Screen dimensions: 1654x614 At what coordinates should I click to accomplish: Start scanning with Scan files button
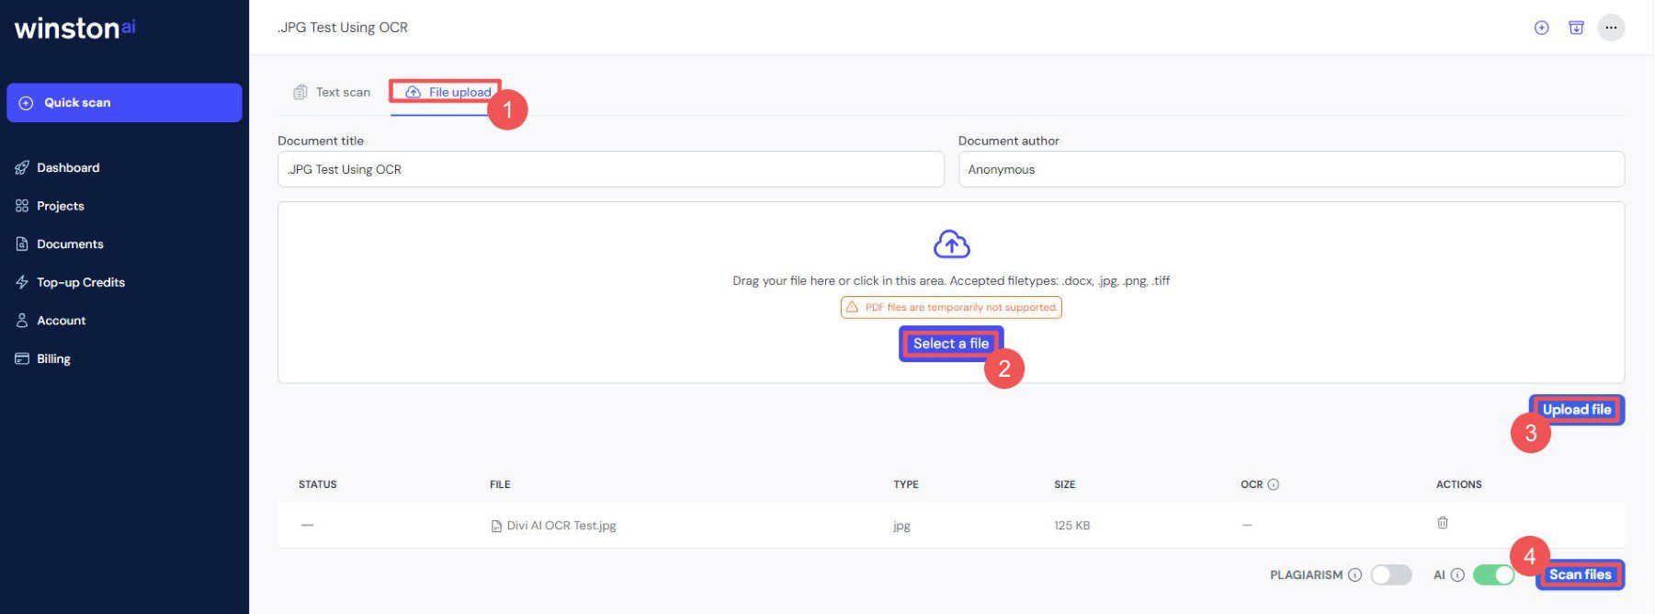1580,574
